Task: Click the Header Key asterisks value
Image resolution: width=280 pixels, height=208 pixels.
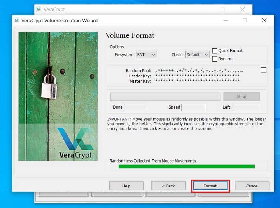Action: click(x=197, y=76)
